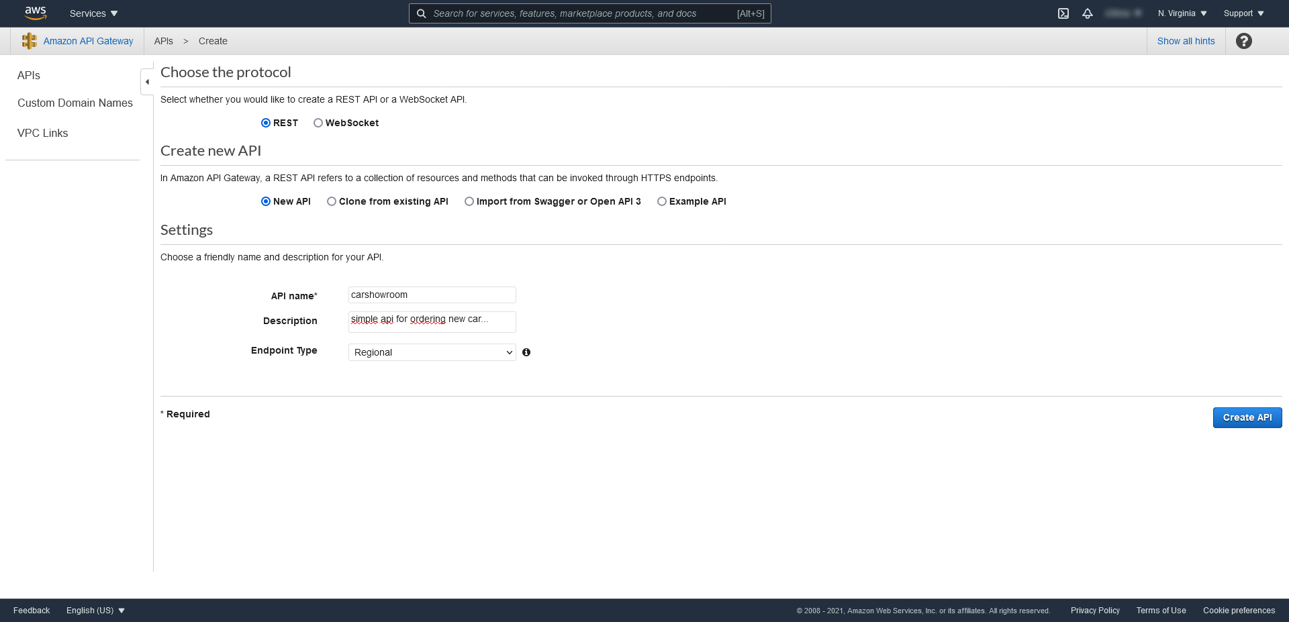Focus the AWS services search box
Image resolution: width=1289 pixels, height=622 pixels.
pos(590,13)
